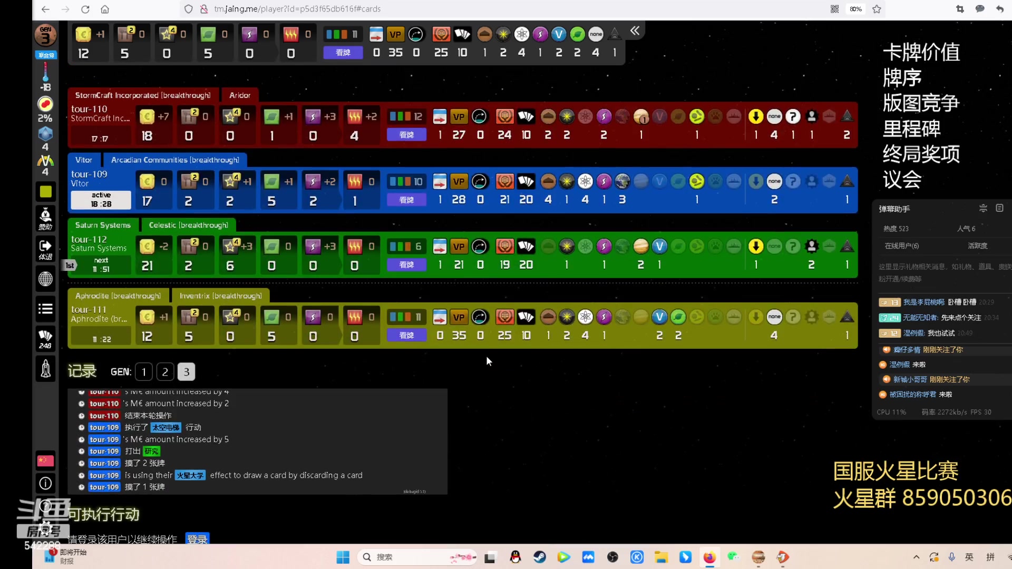Click heat resource box showing 4 in tour-110 row

[362, 125]
